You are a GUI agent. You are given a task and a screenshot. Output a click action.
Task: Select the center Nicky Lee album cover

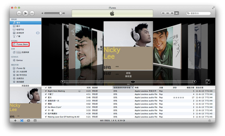pyautogui.click(x=128, y=46)
